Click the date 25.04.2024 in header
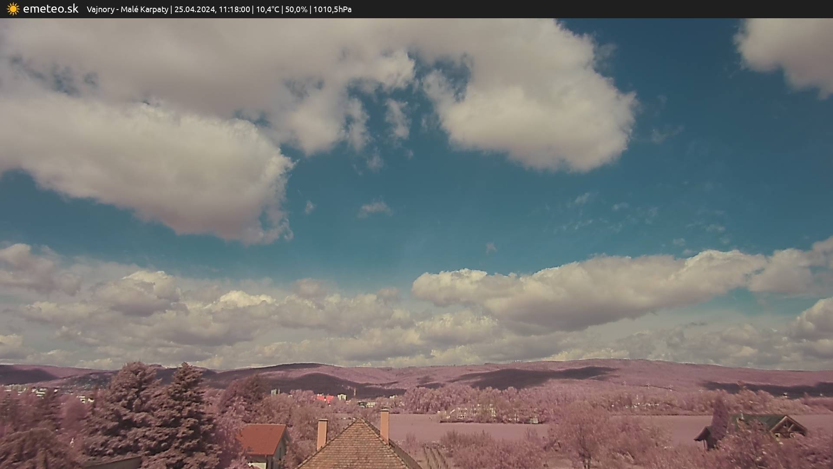Viewport: 833px width, 469px height. (x=195, y=9)
